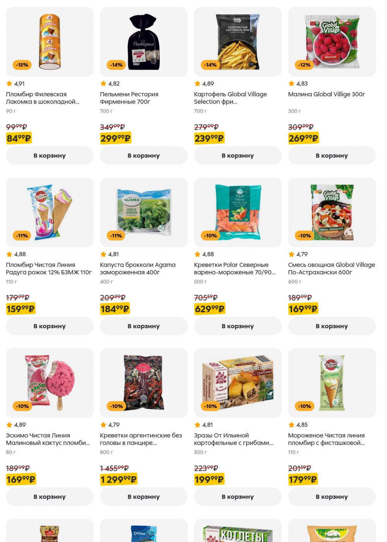Add Малина Global Village 300г to cart

point(332,156)
